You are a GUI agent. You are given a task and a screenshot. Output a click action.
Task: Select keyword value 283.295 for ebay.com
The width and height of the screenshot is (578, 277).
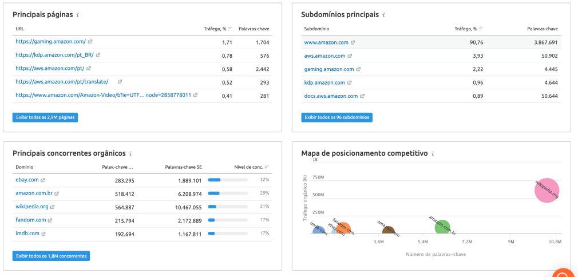125,180
